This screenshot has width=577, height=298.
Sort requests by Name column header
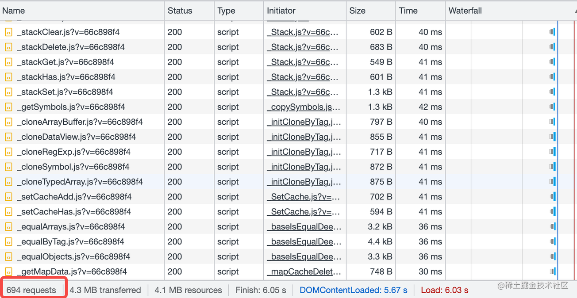[x=14, y=11]
